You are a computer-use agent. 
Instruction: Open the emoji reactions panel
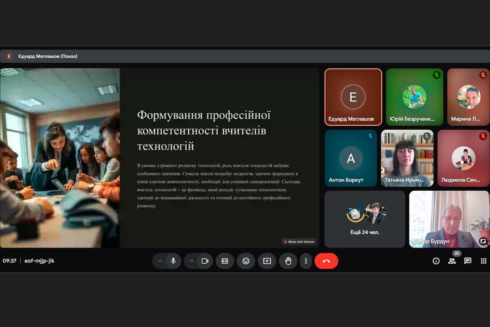(x=246, y=261)
